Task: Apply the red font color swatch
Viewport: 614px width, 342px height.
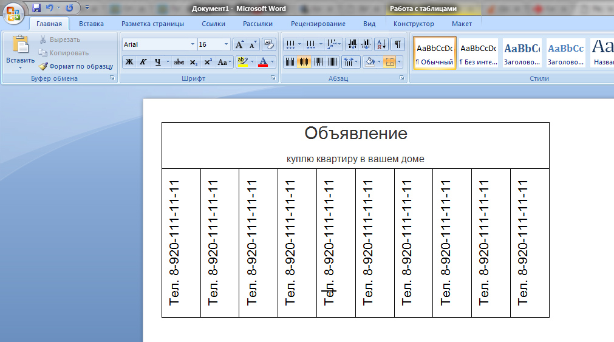Action: click(263, 62)
